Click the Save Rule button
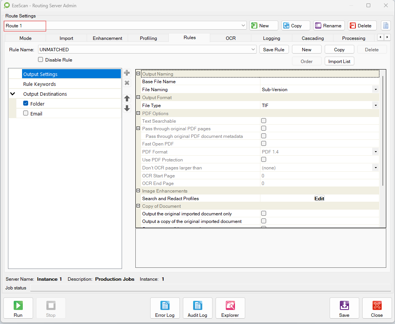Viewport: 395px width, 324px height. (274, 49)
